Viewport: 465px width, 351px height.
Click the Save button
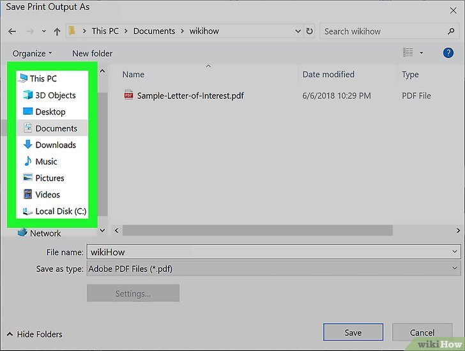[x=353, y=332]
